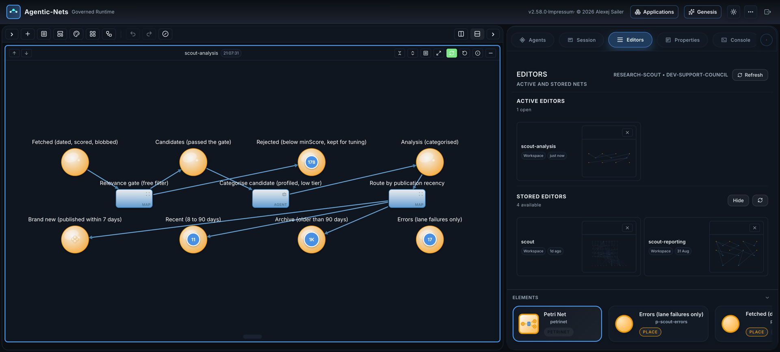The width and height of the screenshot is (780, 352).
Task: Toggle green auto-refresh button
Action: [452, 53]
